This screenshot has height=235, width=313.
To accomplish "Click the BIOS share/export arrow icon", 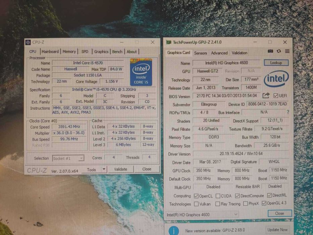I will click(266, 96).
